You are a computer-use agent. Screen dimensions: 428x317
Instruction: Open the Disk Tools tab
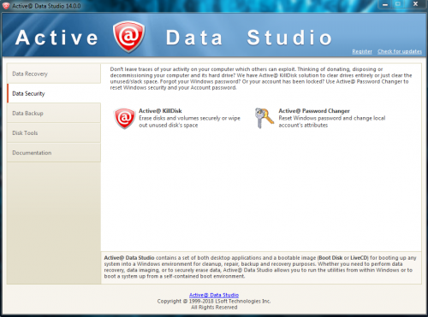(x=54, y=132)
